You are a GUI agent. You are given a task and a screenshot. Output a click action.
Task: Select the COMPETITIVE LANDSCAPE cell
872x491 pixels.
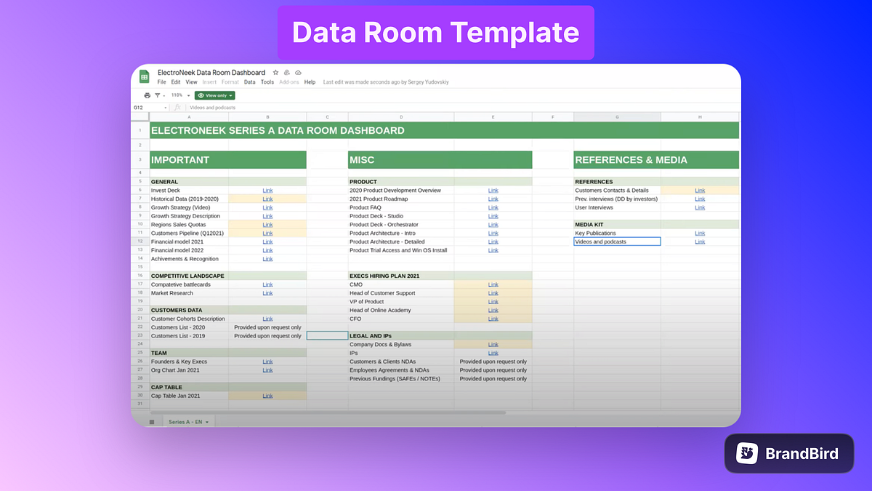(x=189, y=276)
